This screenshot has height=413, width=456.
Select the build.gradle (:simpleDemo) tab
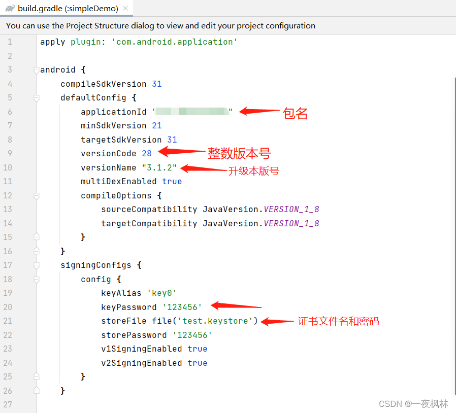67,8
